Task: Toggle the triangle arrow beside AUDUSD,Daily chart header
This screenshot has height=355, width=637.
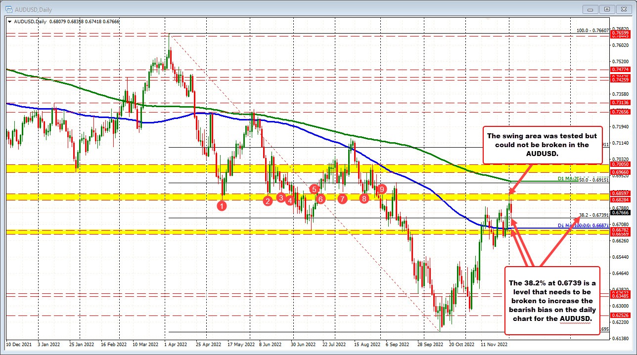Action: [x=9, y=21]
